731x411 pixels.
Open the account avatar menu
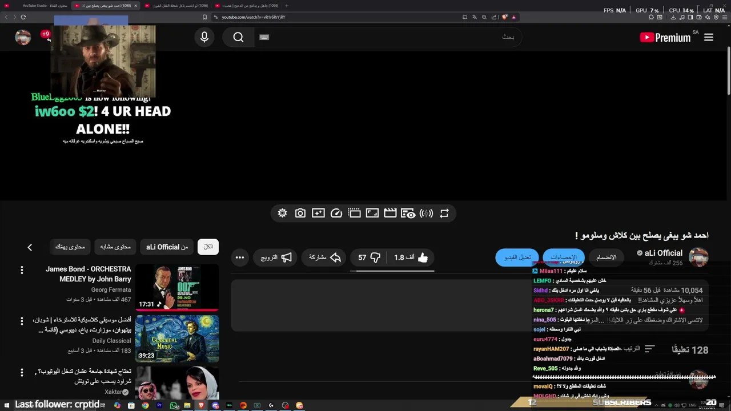(x=23, y=37)
